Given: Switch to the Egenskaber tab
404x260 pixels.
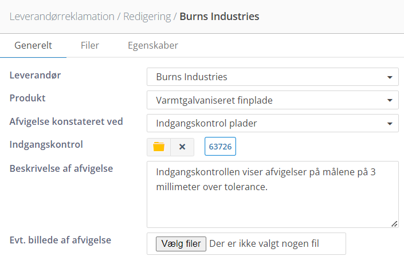Looking at the screenshot, I should [153, 45].
